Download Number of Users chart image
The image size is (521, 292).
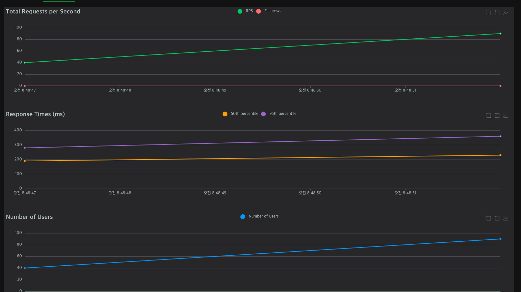[506, 218]
